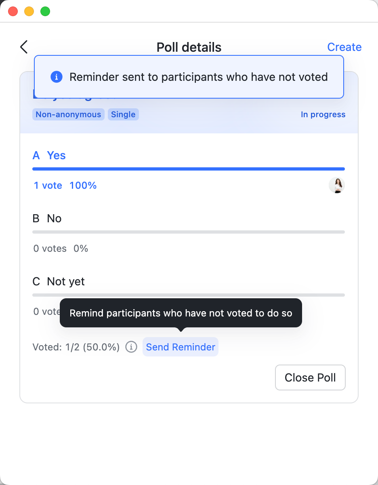Click the dismissable notification banner at the top
This screenshot has width=378, height=485.
[x=189, y=77]
